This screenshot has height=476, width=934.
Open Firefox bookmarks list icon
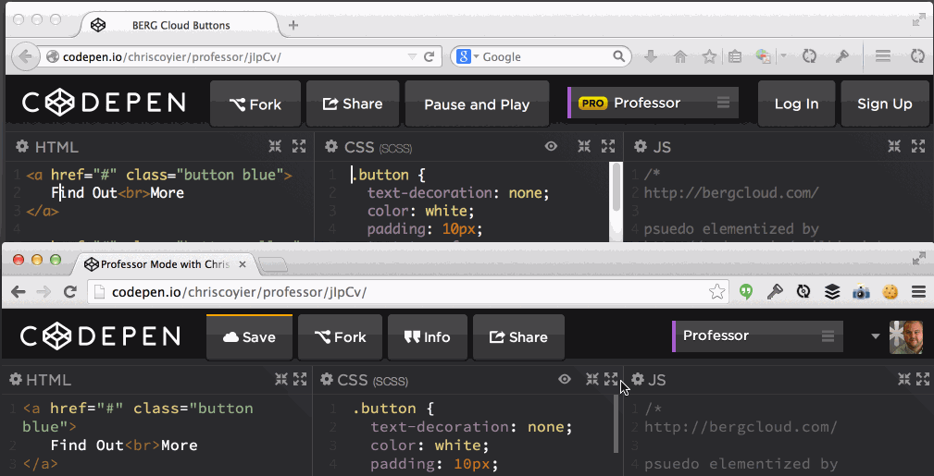[x=735, y=56]
